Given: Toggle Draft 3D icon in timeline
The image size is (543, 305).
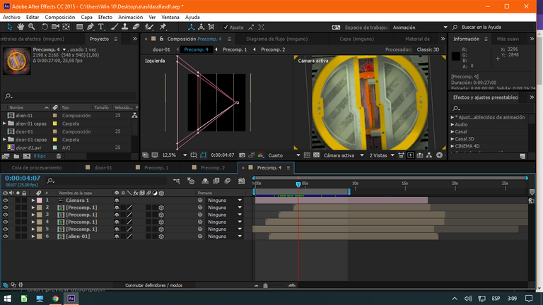Looking at the screenshot, I should [x=190, y=181].
